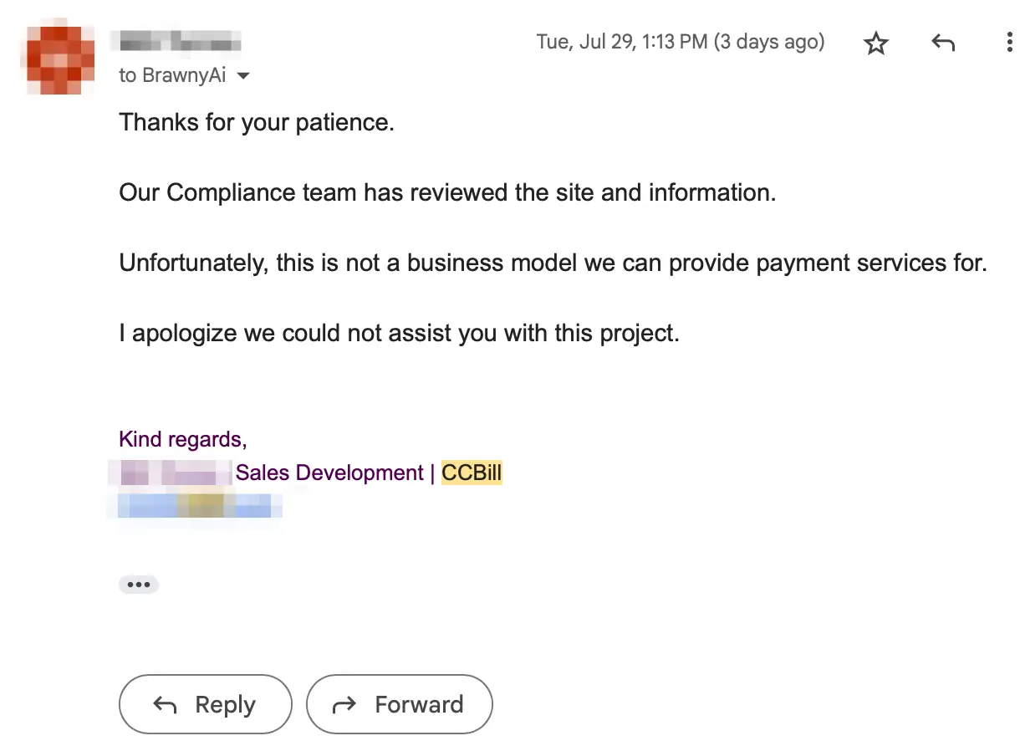This screenshot has width=1025, height=741.
Task: Click the "Kind regards," signature text
Action: [x=183, y=439]
